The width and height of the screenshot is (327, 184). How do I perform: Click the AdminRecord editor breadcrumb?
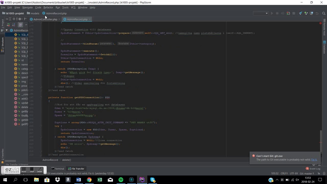(50, 160)
